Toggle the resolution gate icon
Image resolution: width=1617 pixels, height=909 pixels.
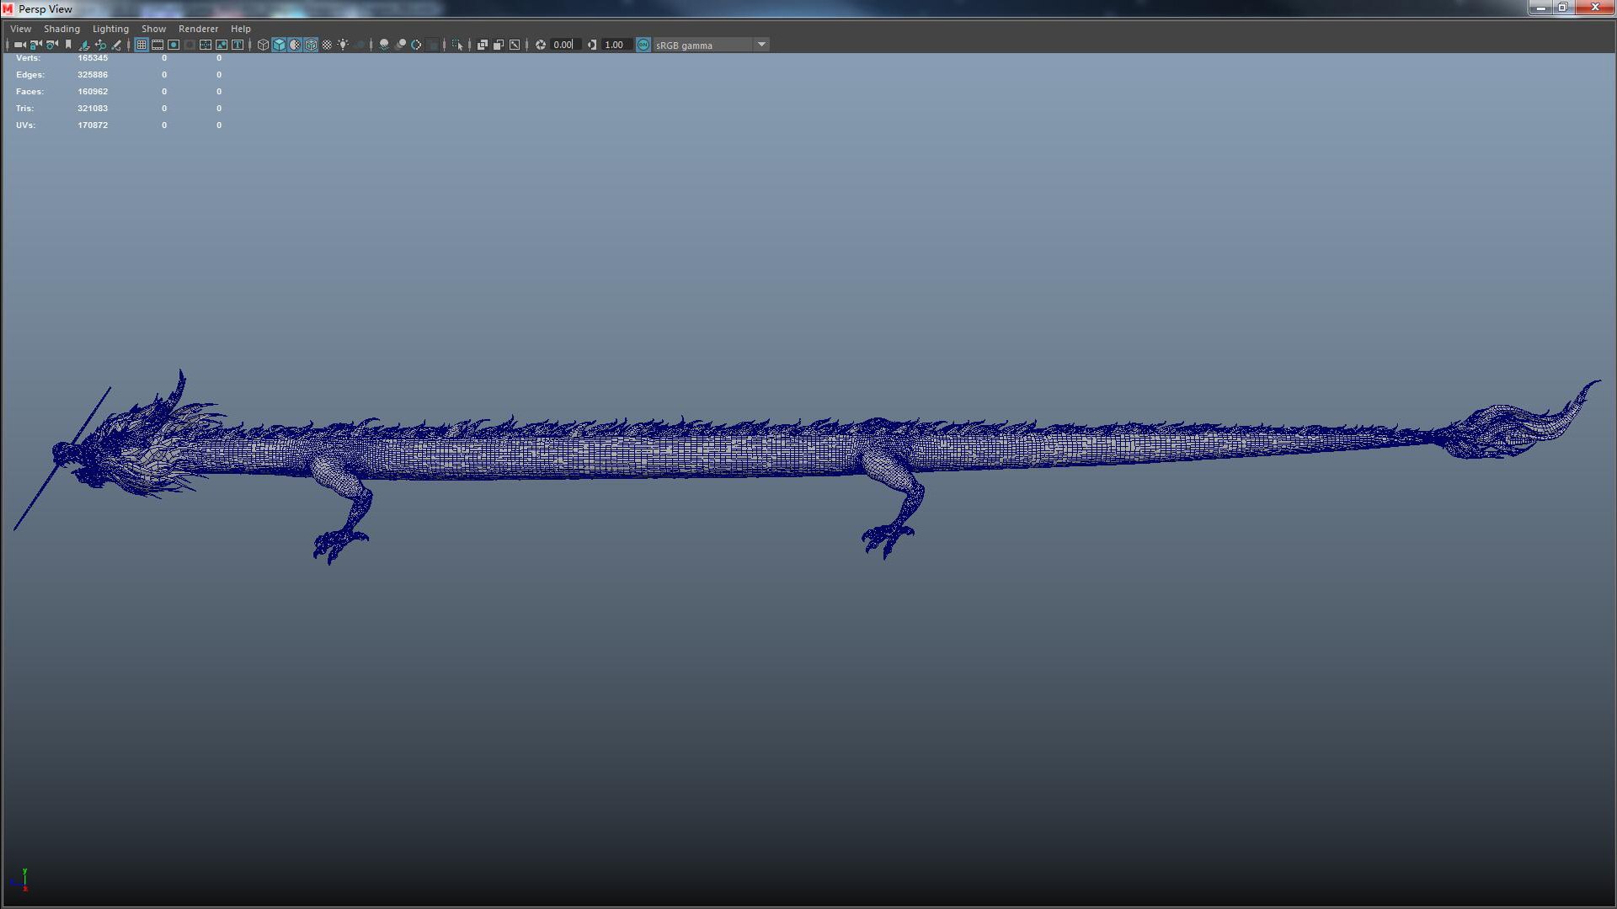[x=173, y=45]
